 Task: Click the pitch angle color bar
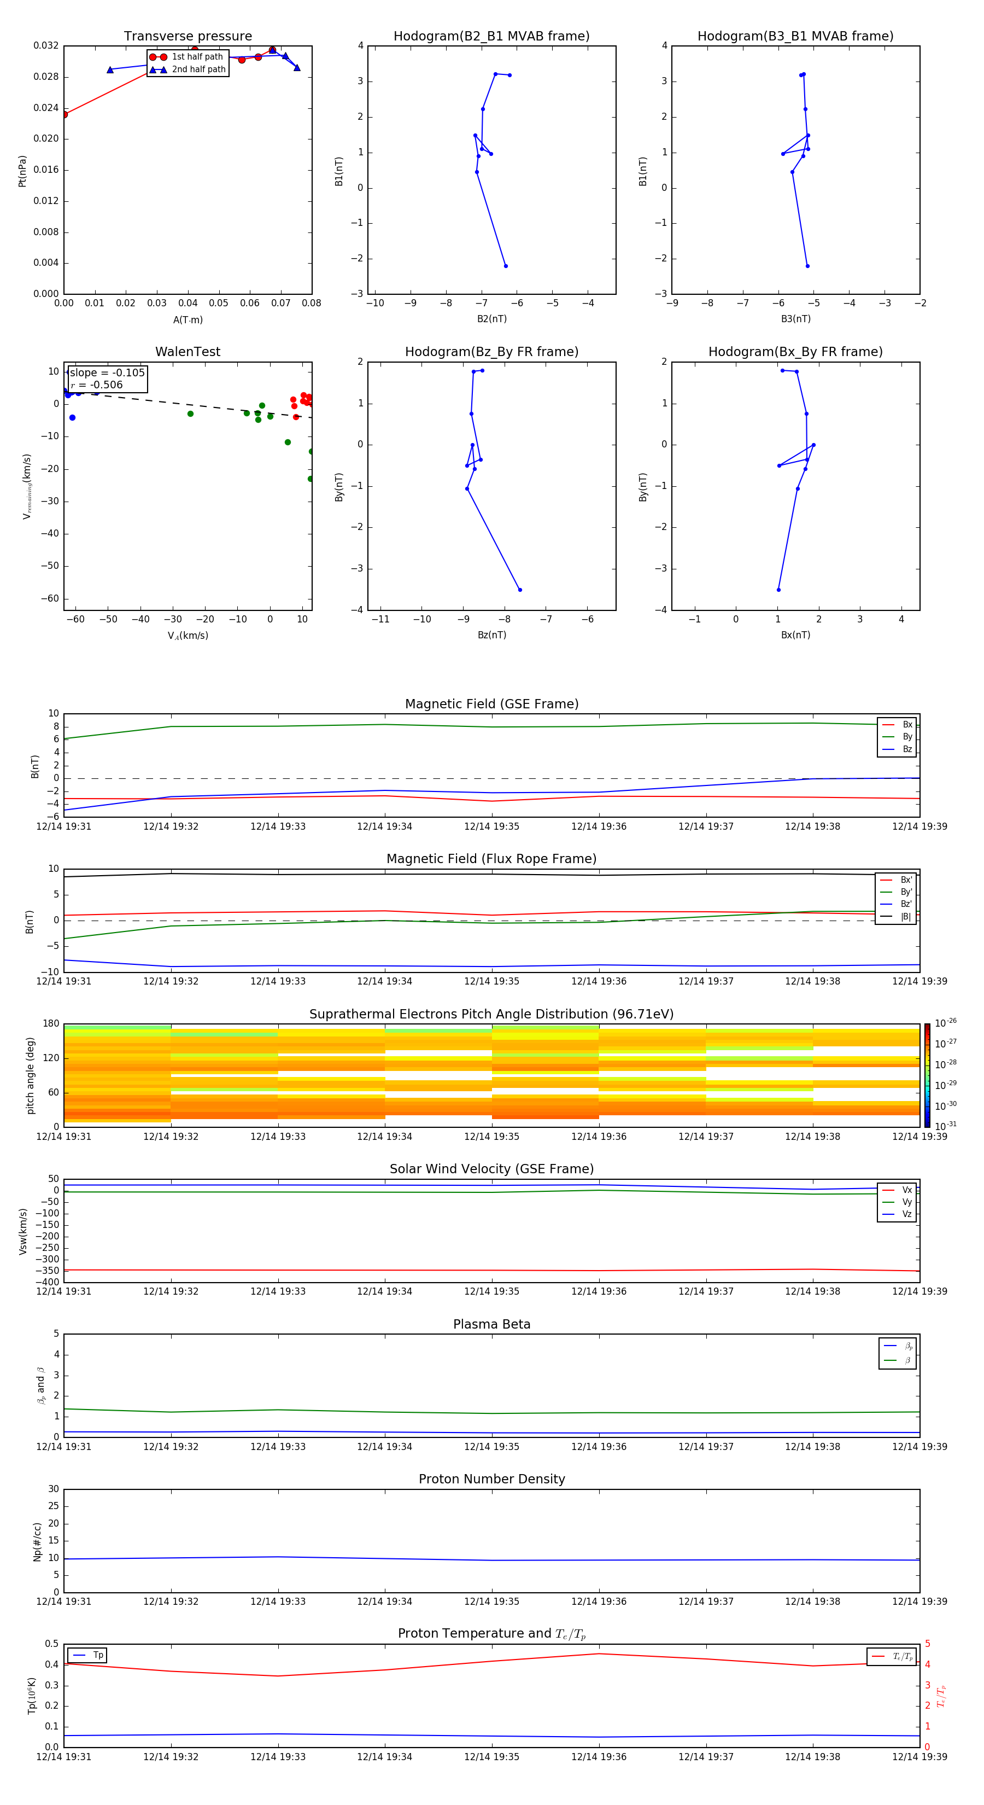927,1075
